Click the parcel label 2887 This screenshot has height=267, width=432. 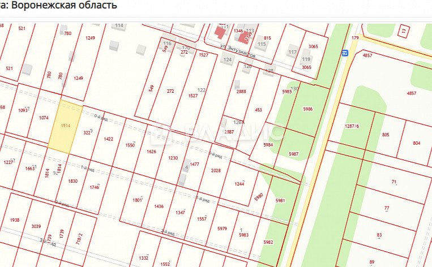point(229,132)
